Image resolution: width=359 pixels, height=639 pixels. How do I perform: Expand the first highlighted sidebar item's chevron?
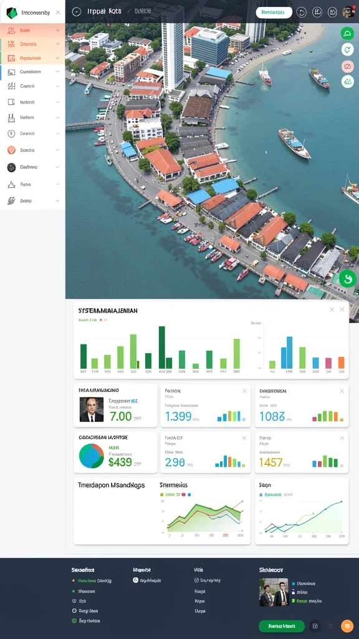coord(57,30)
